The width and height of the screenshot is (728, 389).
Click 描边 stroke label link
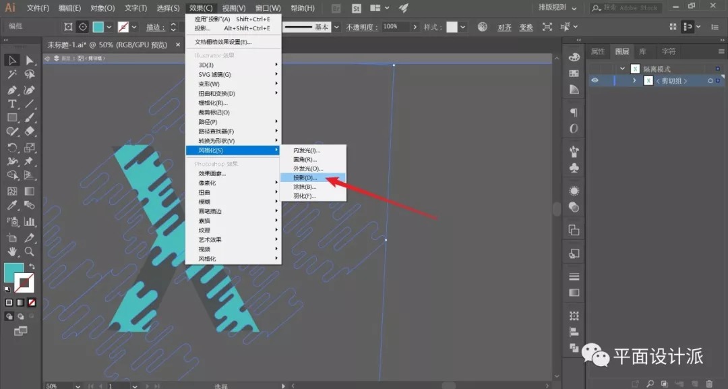[x=156, y=28]
